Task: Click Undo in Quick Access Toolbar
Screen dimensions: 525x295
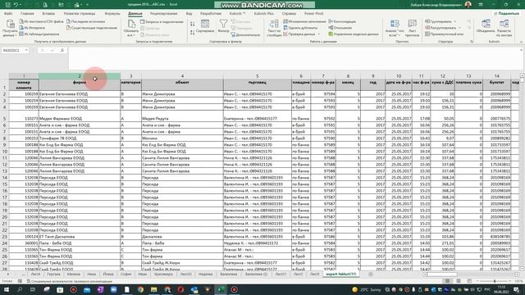Action: coord(16,5)
